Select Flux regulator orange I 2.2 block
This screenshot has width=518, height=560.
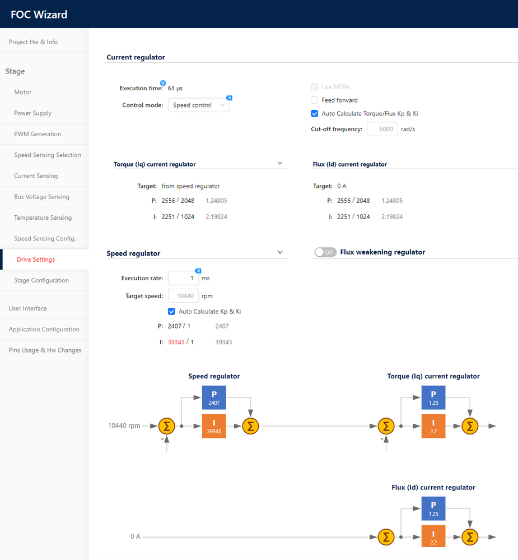click(x=433, y=536)
